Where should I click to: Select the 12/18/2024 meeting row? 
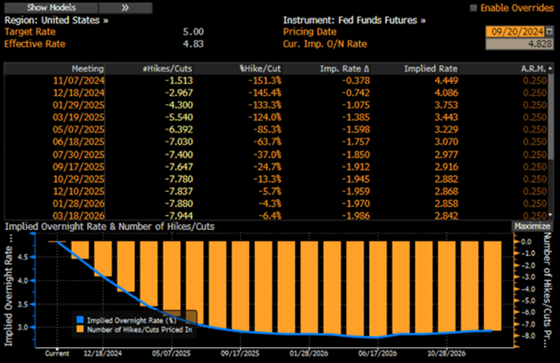pyautogui.click(x=275, y=93)
